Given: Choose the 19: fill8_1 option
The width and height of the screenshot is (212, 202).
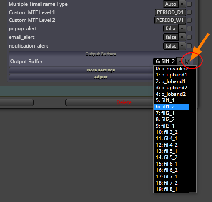Looking at the screenshot, I should (x=171, y=189).
